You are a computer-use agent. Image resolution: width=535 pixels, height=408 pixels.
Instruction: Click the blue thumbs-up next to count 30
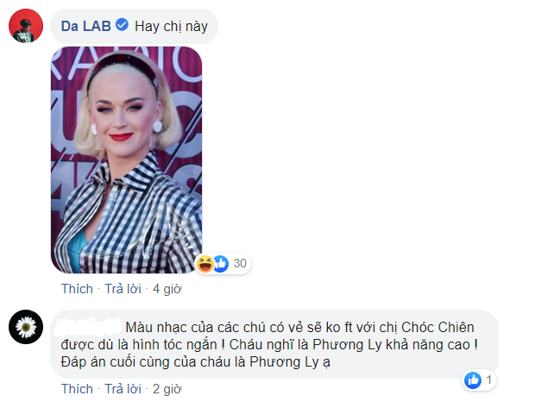221,263
